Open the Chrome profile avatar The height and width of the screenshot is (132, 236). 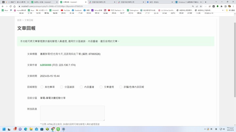229,6
